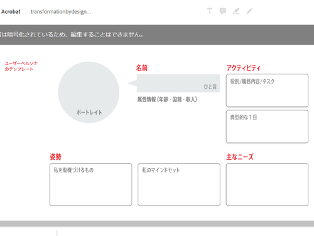Open the Acrobat home label
314x236 pixels.
[11, 11]
